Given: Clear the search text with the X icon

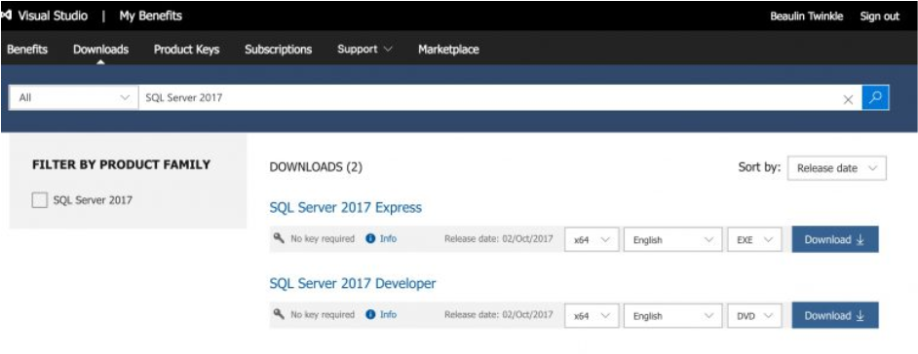Looking at the screenshot, I should coord(848,99).
